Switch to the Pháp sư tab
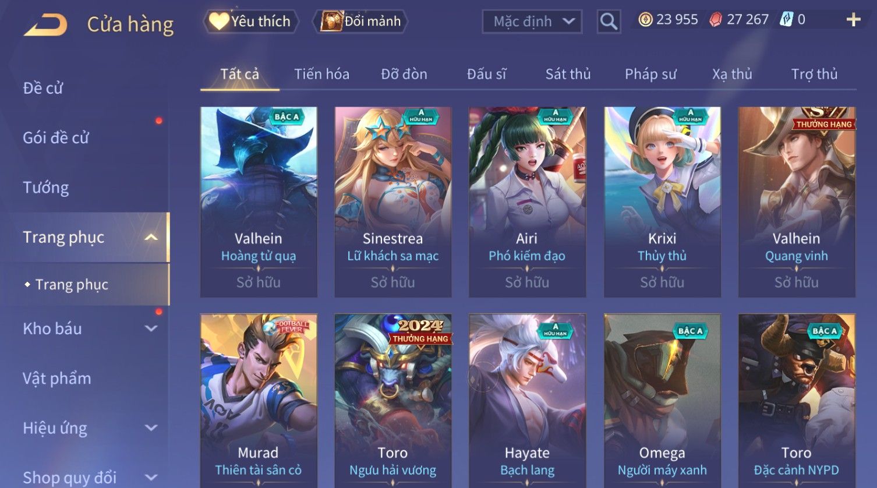 650,74
